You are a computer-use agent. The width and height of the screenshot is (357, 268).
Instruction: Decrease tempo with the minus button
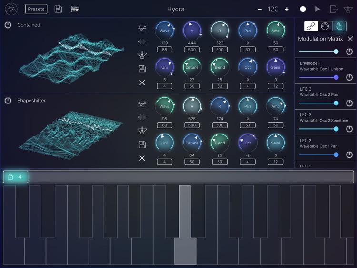point(260,9)
